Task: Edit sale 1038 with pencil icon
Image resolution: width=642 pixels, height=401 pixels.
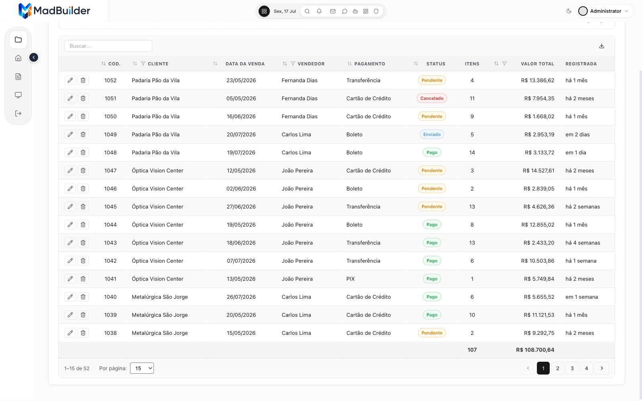Action: click(70, 333)
